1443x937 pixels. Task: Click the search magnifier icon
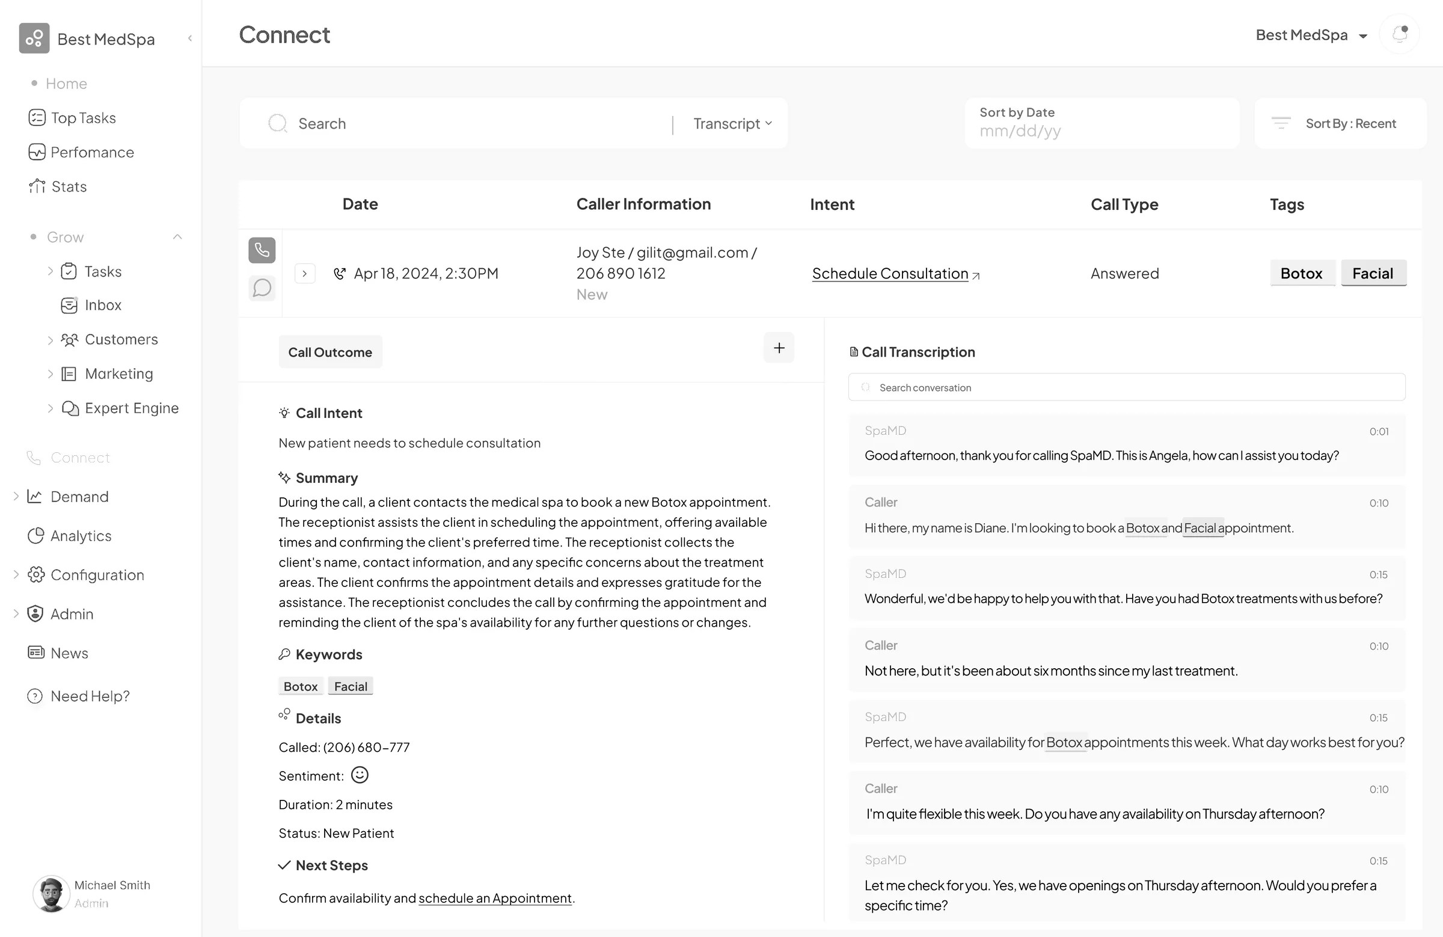(x=277, y=123)
